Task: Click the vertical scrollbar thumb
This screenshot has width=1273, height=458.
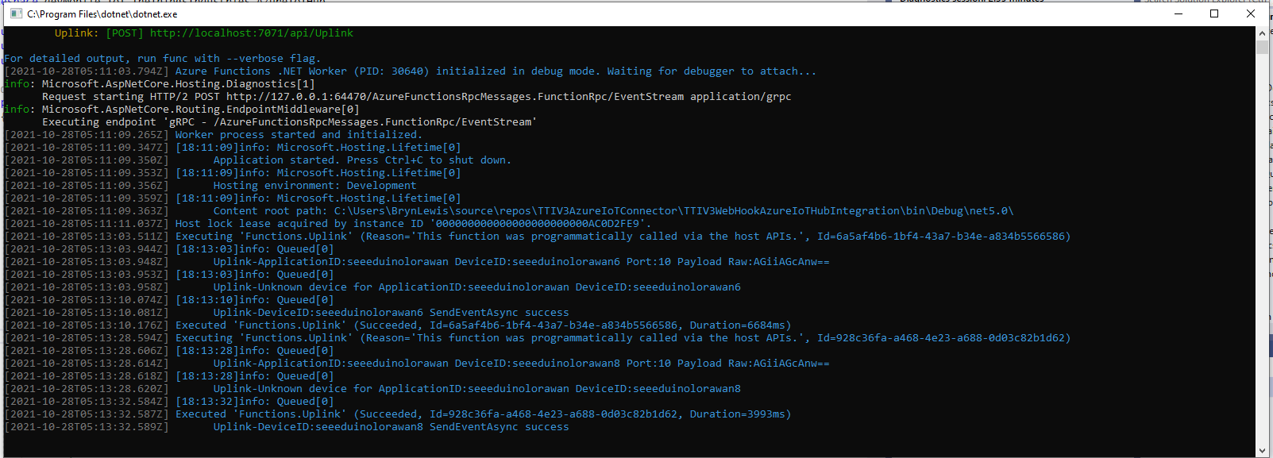Action: pyautogui.click(x=1262, y=47)
